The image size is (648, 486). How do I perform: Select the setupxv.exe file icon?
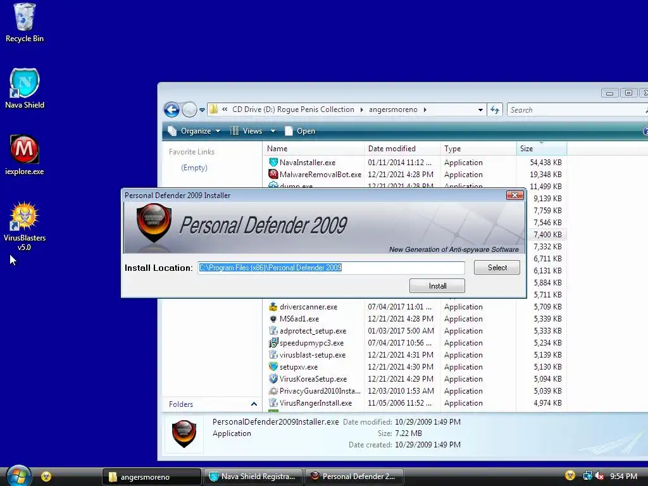coord(273,366)
